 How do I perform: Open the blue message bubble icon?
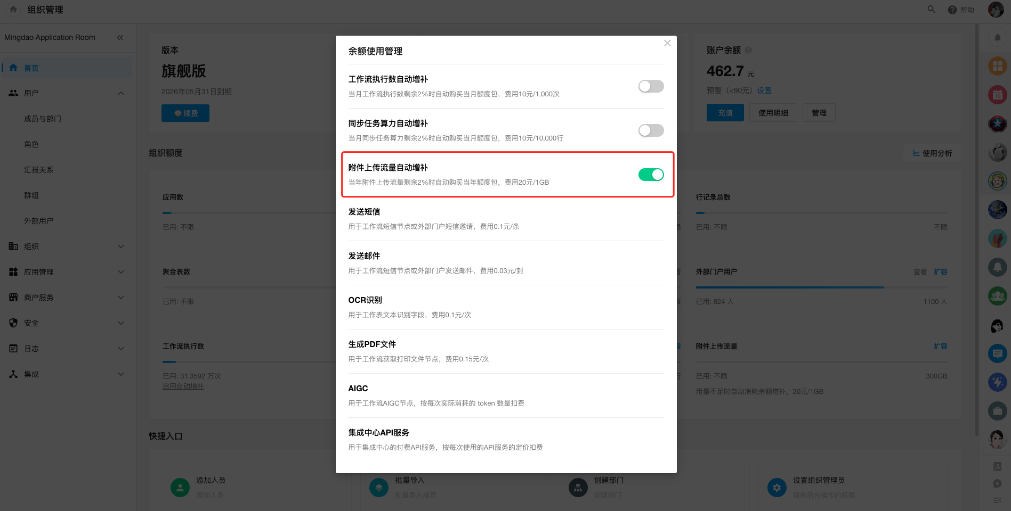click(x=998, y=353)
